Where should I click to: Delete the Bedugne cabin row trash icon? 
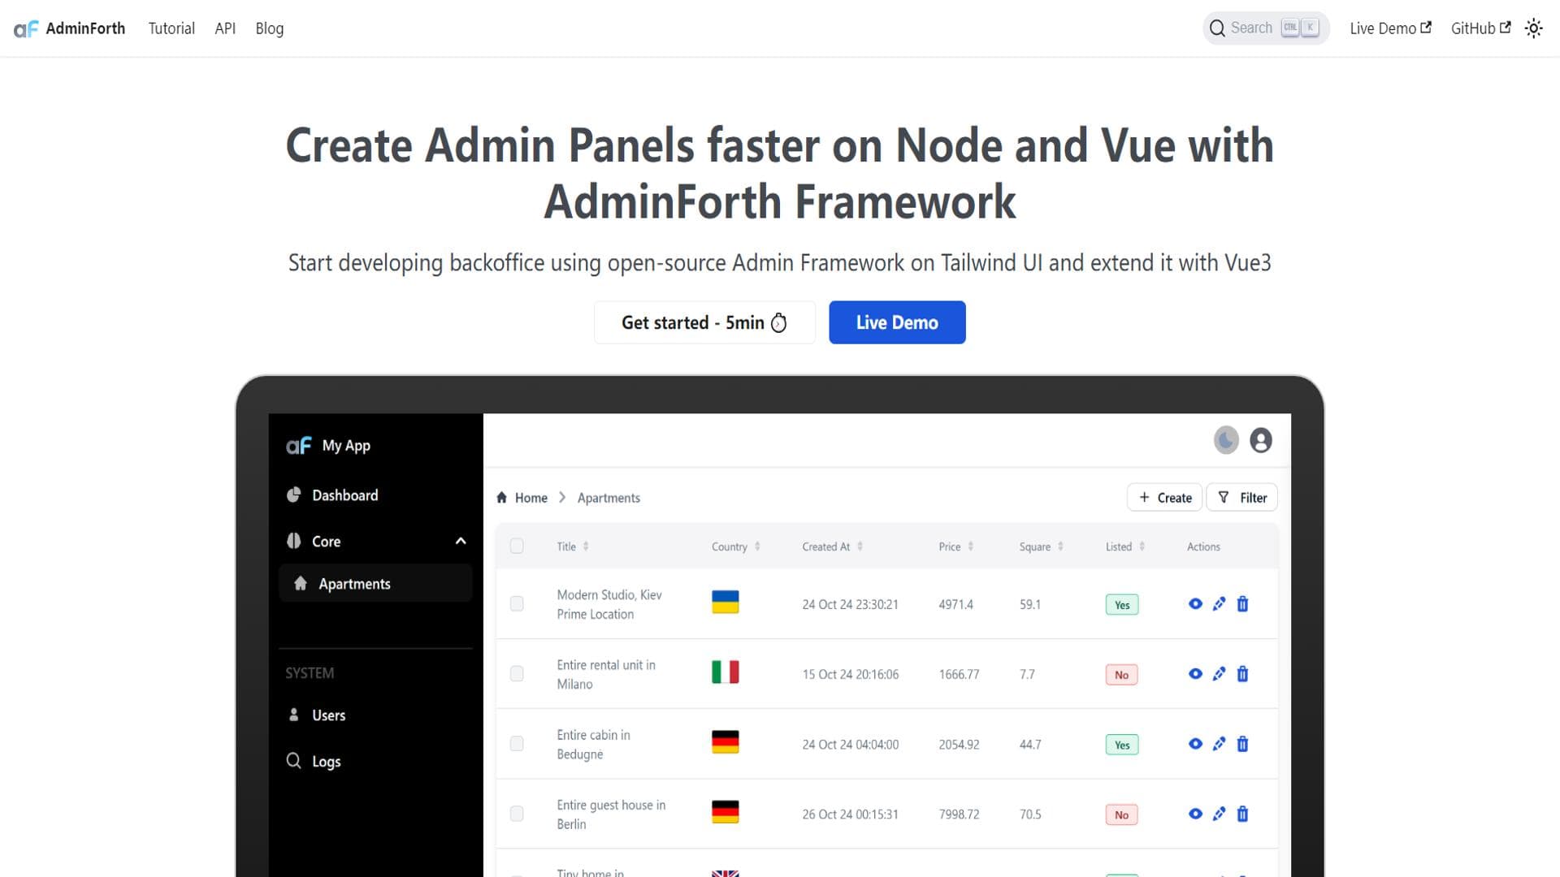click(x=1242, y=743)
